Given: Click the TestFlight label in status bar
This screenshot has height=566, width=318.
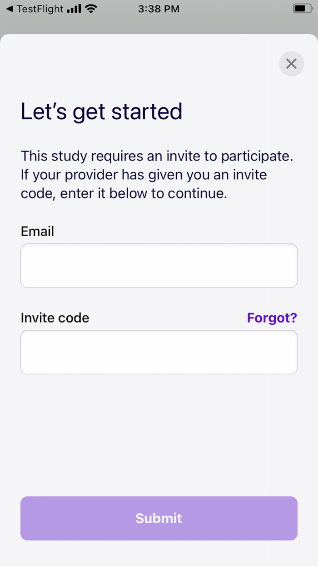Looking at the screenshot, I should click(x=40, y=9).
